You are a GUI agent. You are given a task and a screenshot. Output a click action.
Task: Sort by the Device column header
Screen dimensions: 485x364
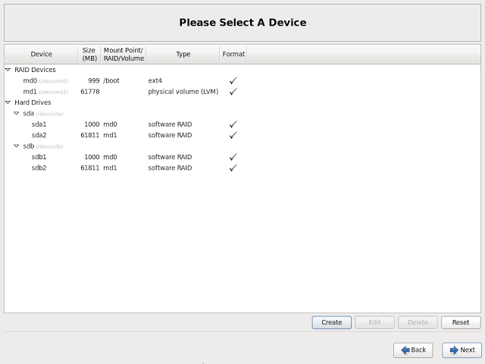(41, 54)
